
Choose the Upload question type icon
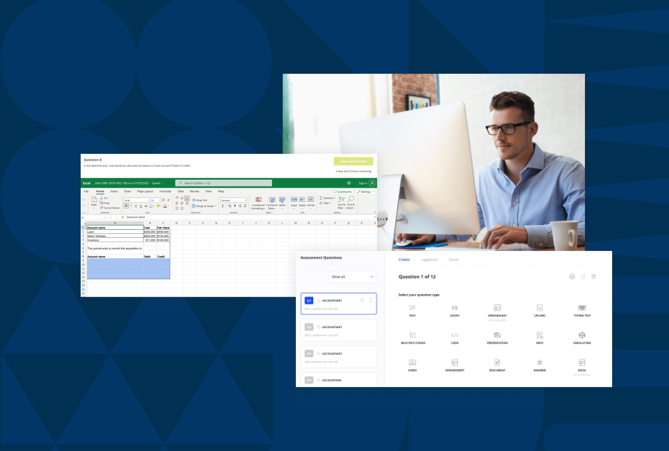(x=540, y=308)
